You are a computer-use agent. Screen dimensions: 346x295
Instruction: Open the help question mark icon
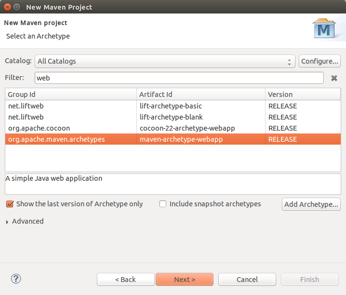(x=16, y=279)
